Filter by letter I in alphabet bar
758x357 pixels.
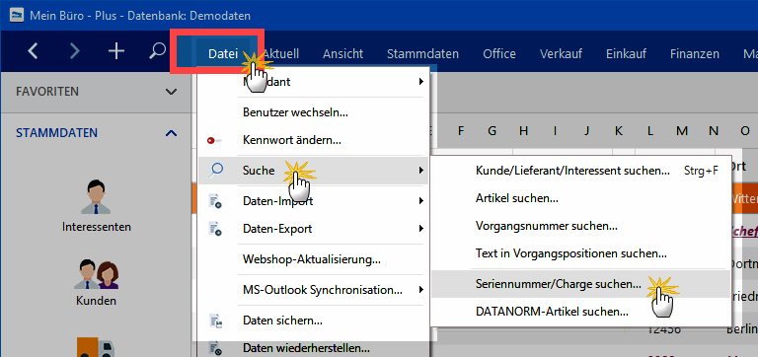556,130
